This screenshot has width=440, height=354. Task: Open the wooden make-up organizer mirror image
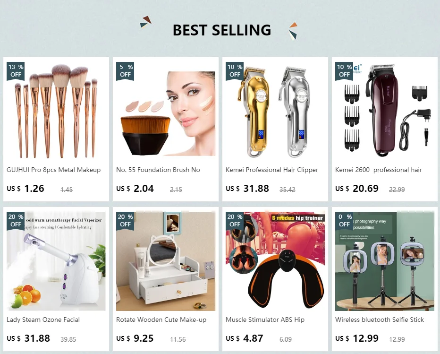click(x=166, y=261)
